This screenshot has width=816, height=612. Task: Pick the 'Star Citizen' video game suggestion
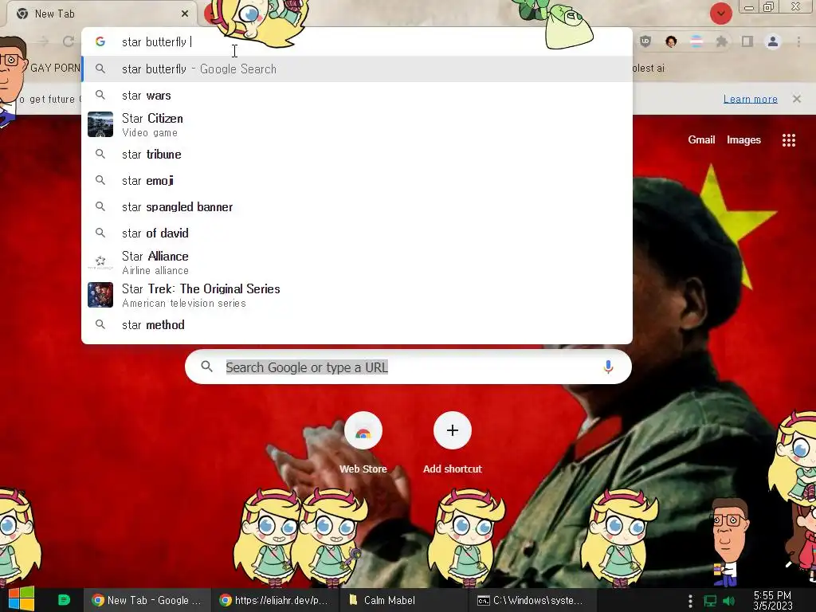click(357, 124)
